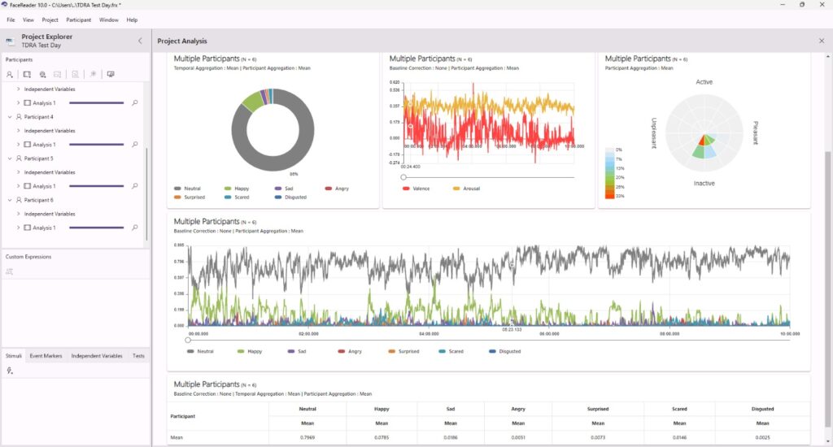Click the add analysis toolbar icon
The height and width of the screenshot is (447, 833).
27,74
